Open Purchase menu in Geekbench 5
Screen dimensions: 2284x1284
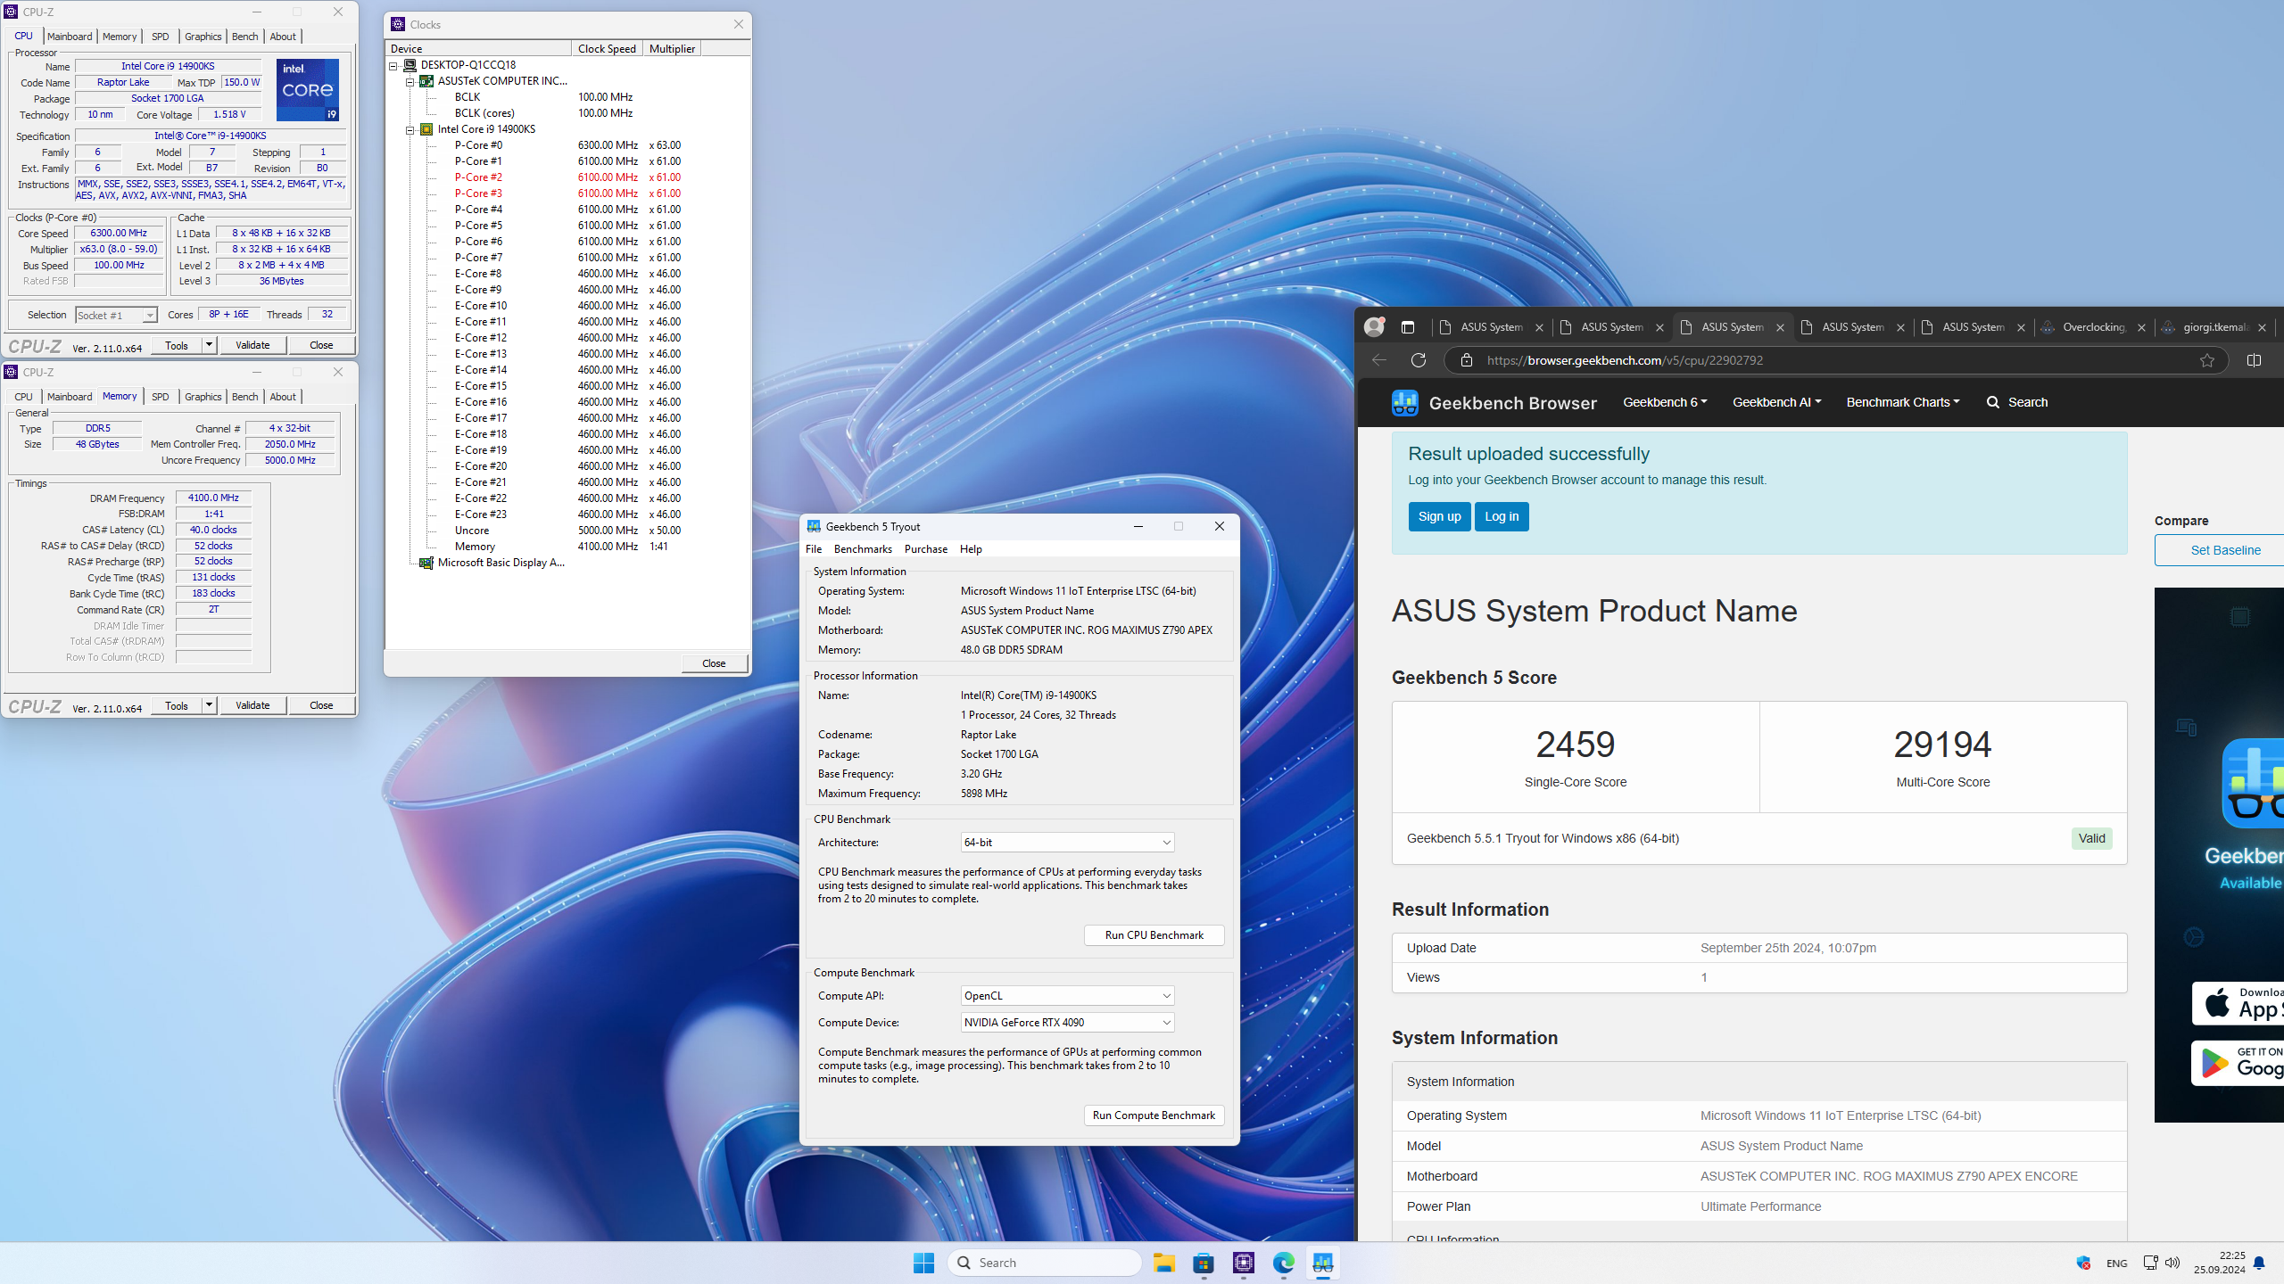(926, 549)
